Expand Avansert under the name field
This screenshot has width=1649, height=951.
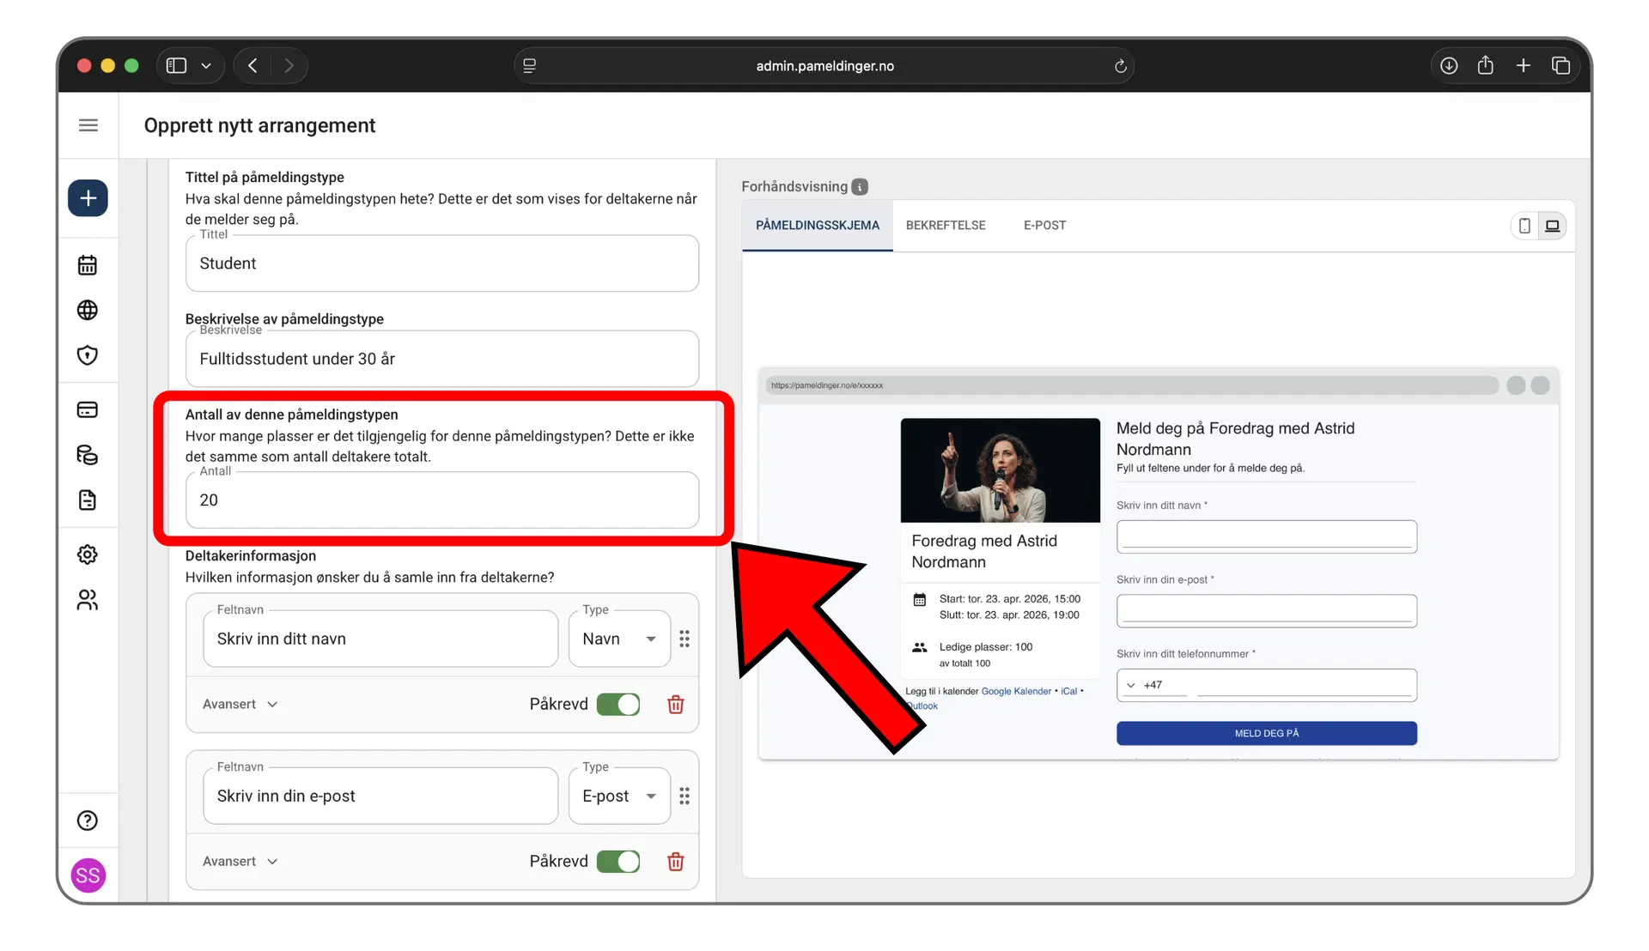coord(240,705)
